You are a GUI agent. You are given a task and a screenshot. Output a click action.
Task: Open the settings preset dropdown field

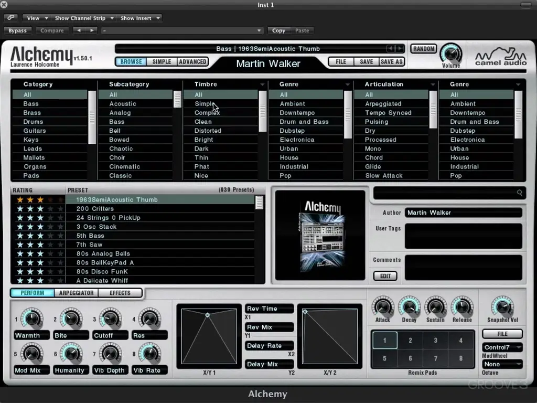tap(182, 30)
